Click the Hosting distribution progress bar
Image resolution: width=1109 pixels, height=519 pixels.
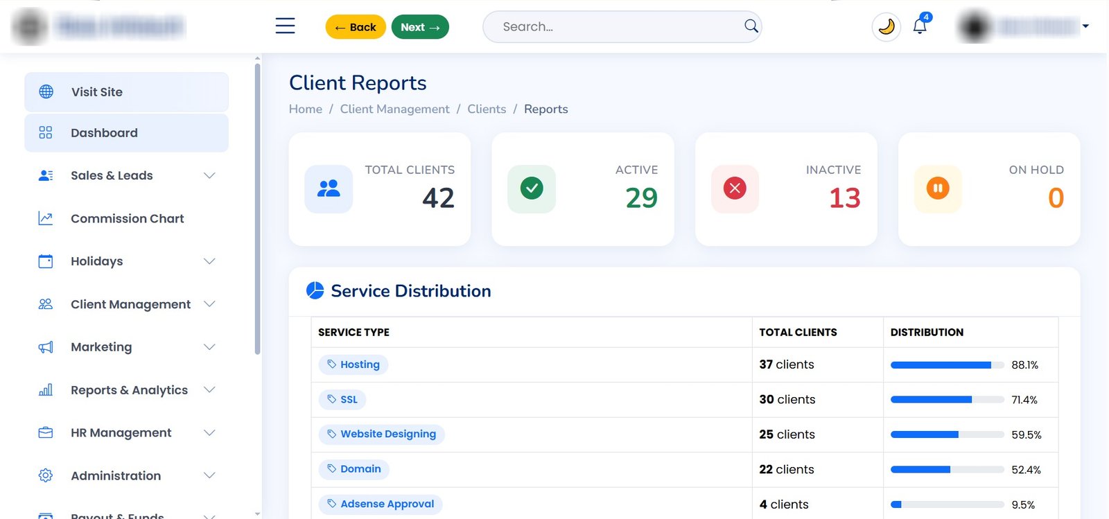947,365
